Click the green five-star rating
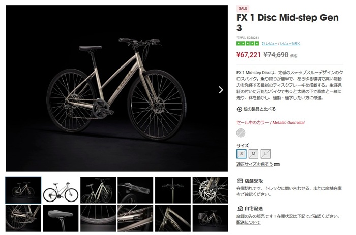356x235 pixels. (248, 43)
